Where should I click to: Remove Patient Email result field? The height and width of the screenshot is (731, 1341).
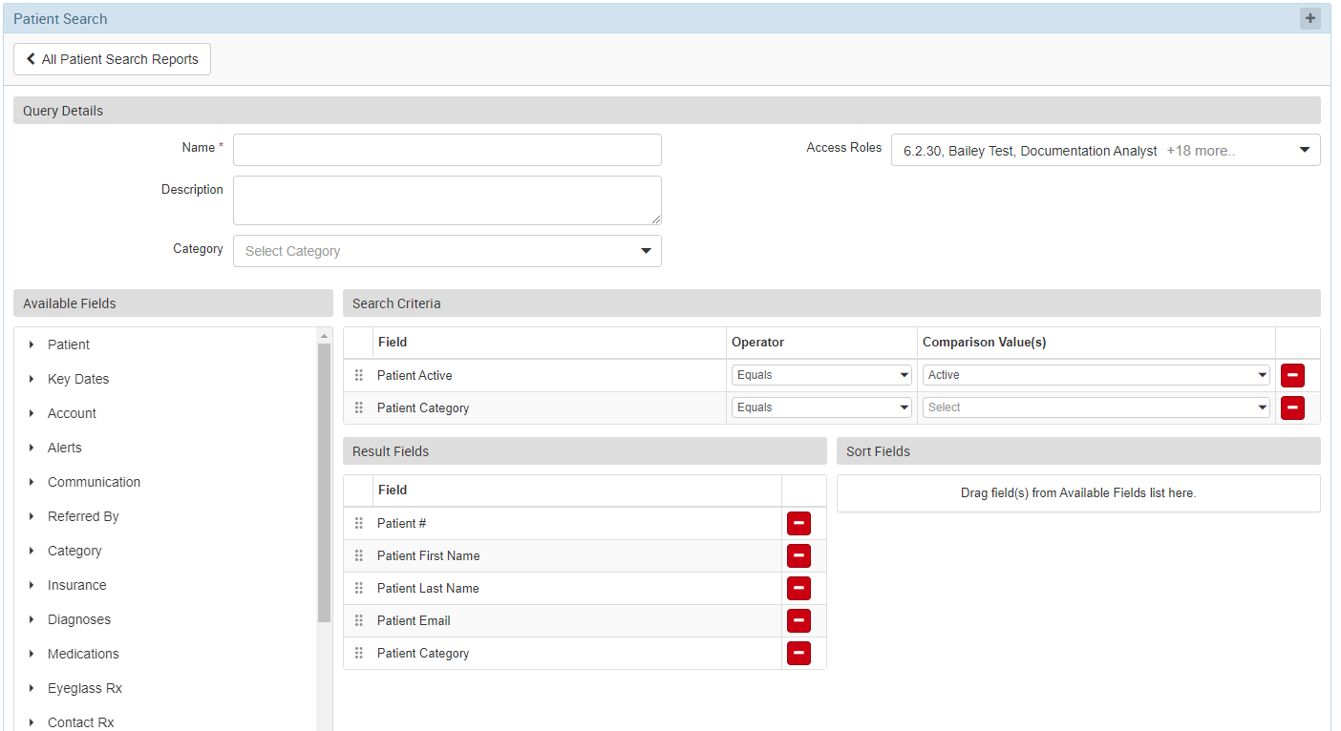tap(798, 620)
